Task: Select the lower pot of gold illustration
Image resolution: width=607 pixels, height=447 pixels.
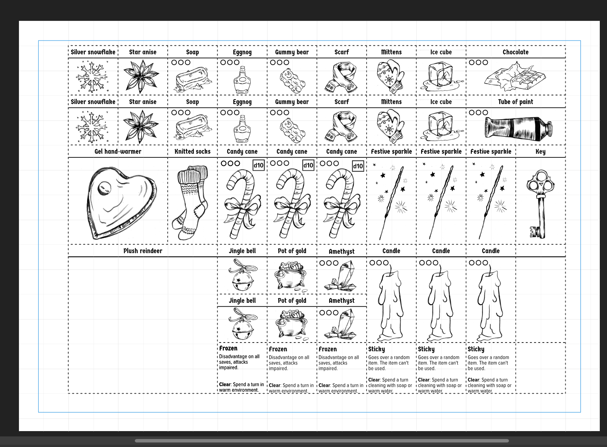Action: tap(291, 324)
